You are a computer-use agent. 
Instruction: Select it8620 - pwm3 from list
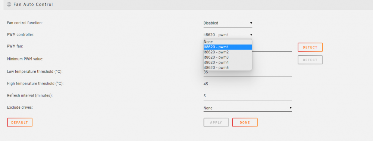tap(228, 58)
